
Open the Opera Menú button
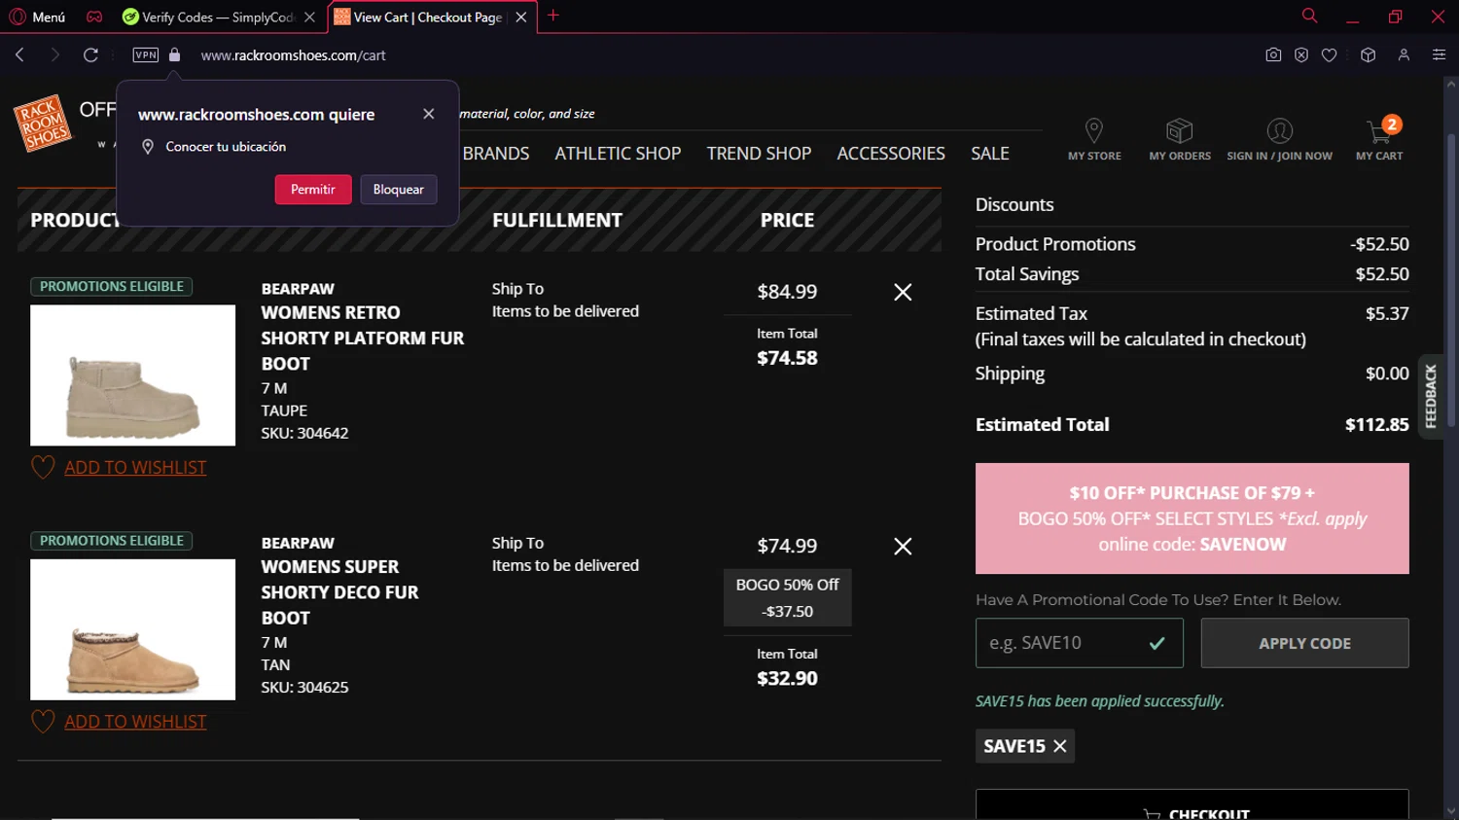click(37, 17)
